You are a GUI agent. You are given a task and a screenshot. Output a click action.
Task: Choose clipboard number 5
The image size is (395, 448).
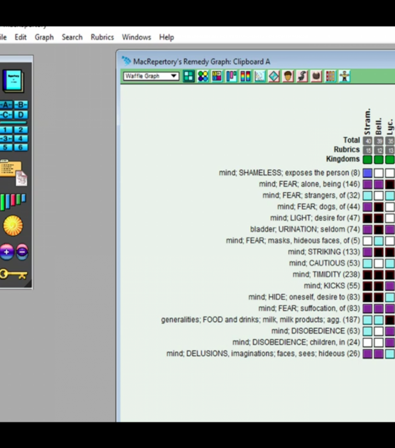pyautogui.click(x=6, y=147)
